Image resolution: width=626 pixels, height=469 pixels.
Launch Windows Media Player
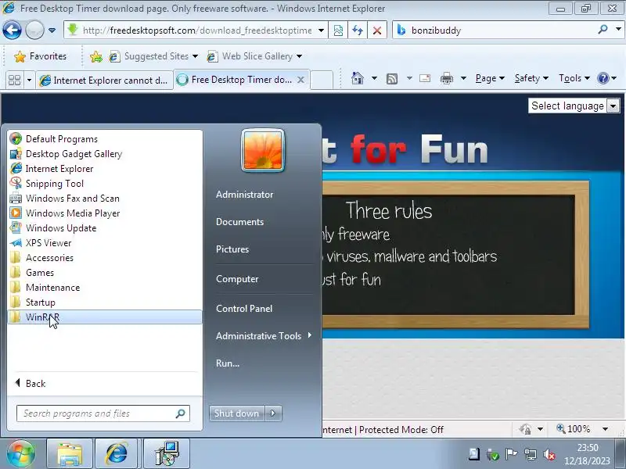tap(105, 213)
